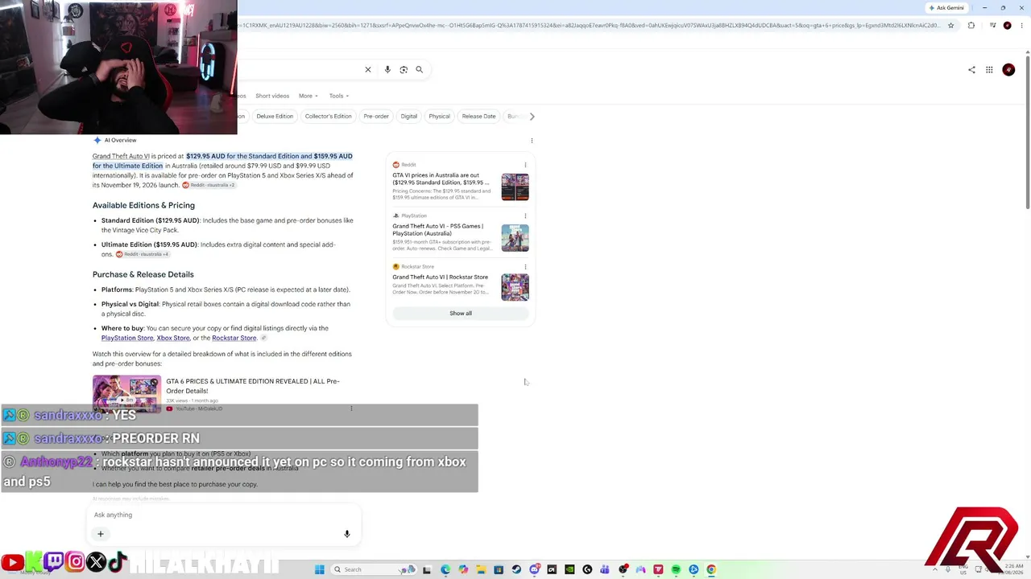Click the browser address bar URL
The height and width of the screenshot is (579, 1031).
point(588,26)
